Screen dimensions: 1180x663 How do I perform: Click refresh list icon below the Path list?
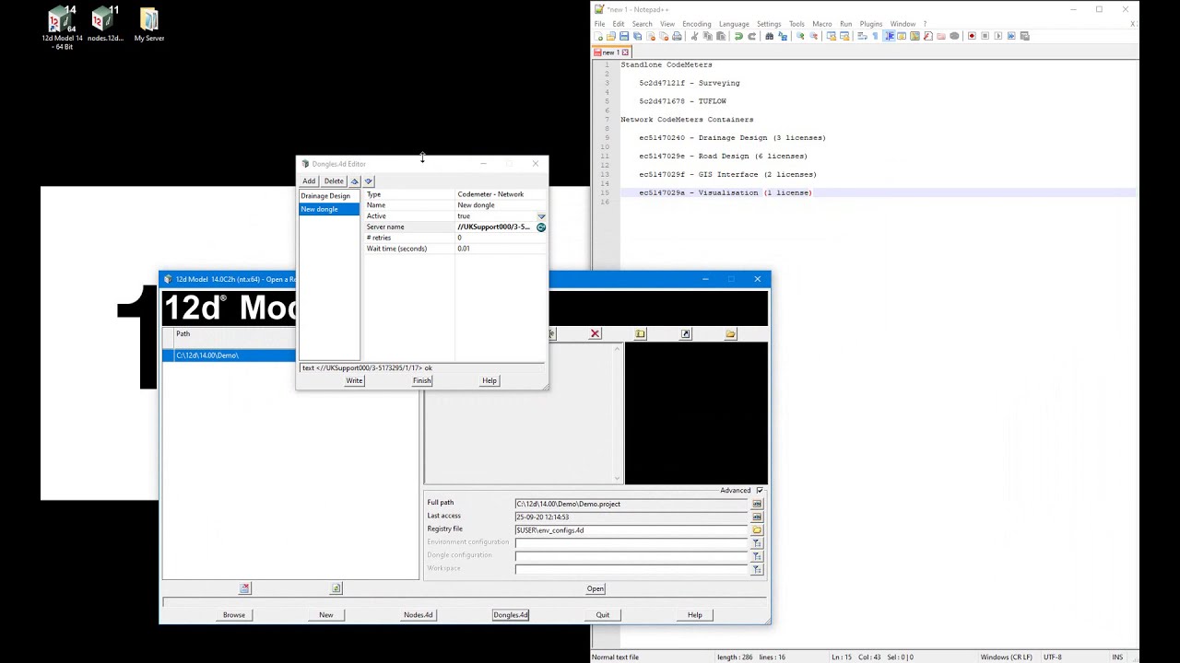click(336, 588)
